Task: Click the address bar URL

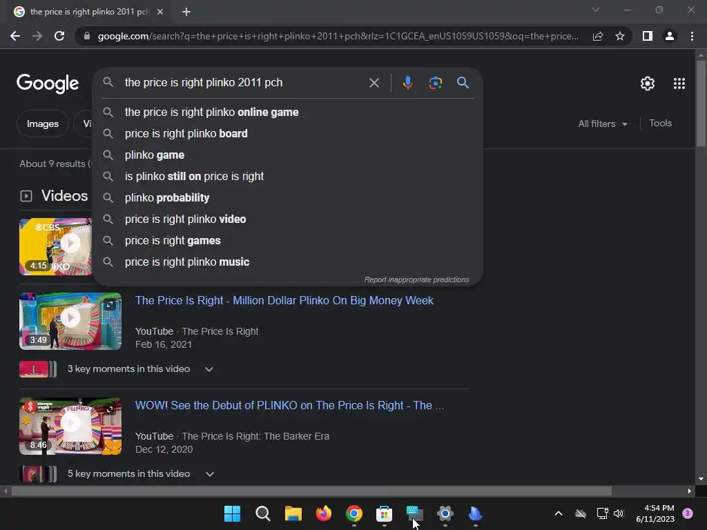Action: click(338, 36)
